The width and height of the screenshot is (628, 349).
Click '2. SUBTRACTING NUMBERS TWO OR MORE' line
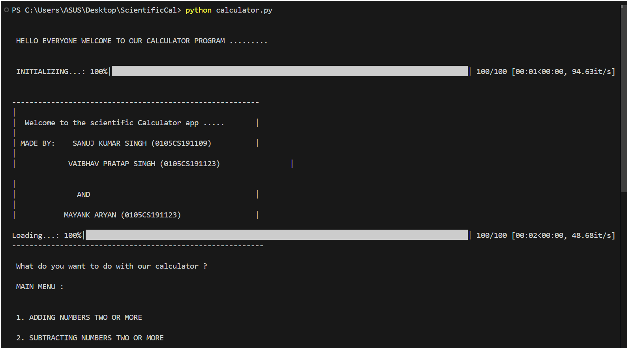click(90, 338)
